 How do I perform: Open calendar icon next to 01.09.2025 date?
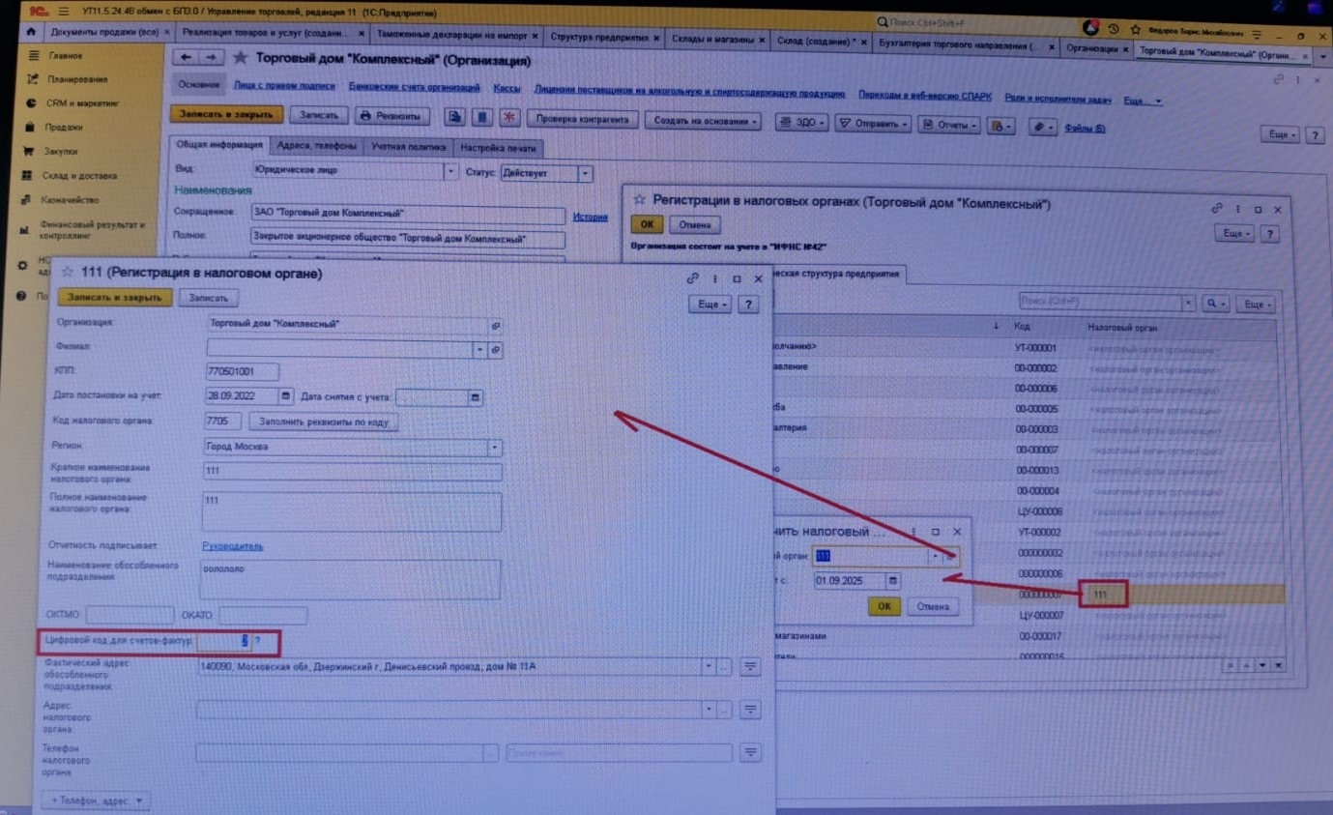(x=893, y=581)
